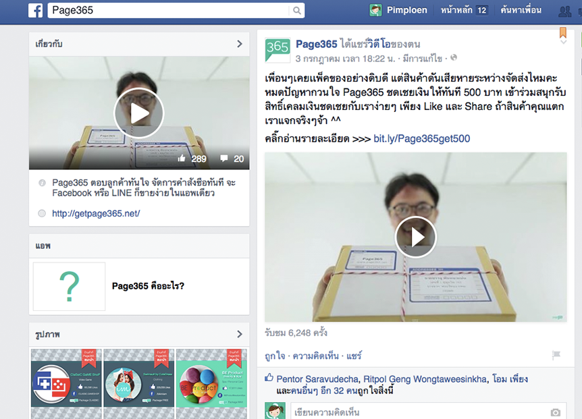Image resolution: width=582 pixels, height=419 pixels.
Task: Click the info icon beside page description
Action: coord(42,183)
